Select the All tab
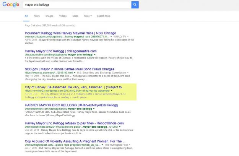 tap(26, 16)
